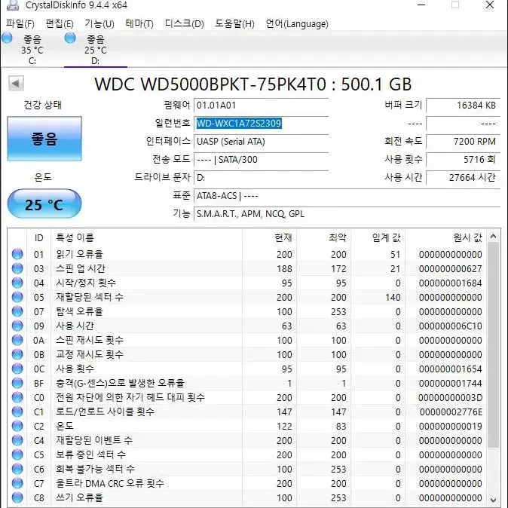The width and height of the screenshot is (508, 508).
Task: Select the 읽기 오류율 attribute name
Action: 79,254
